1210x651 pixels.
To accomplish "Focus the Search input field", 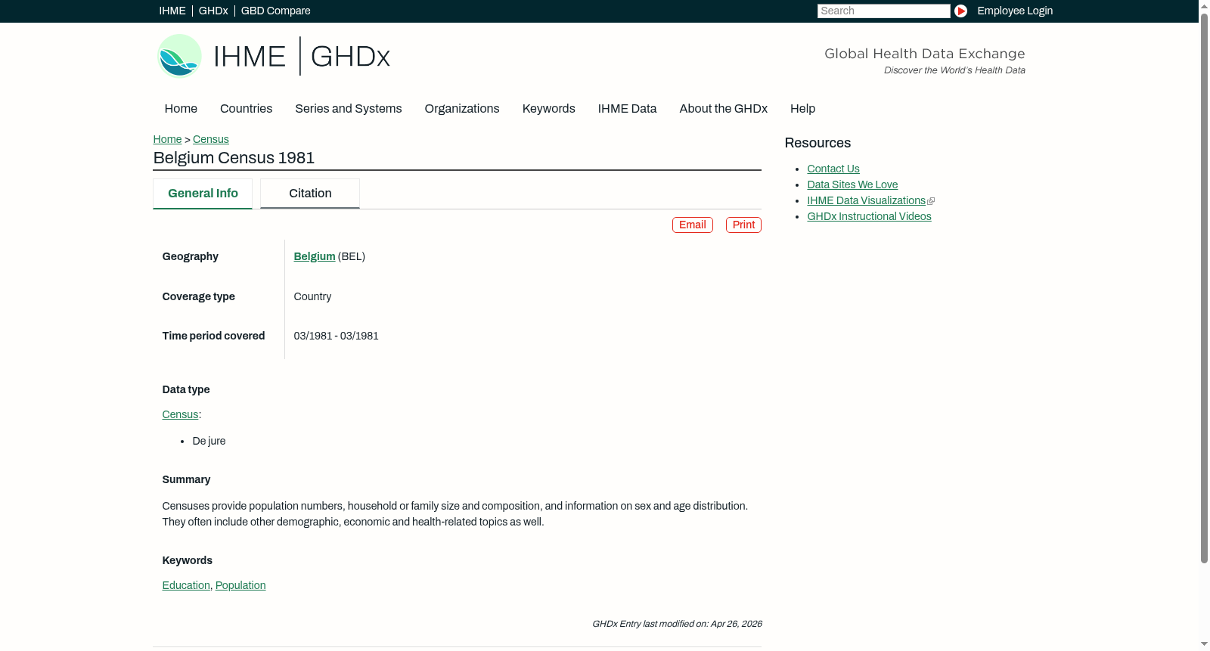I will pyautogui.click(x=883, y=11).
